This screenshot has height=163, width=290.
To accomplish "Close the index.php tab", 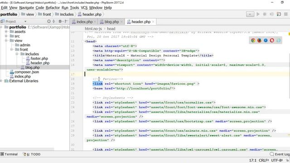I will coord(95,22).
